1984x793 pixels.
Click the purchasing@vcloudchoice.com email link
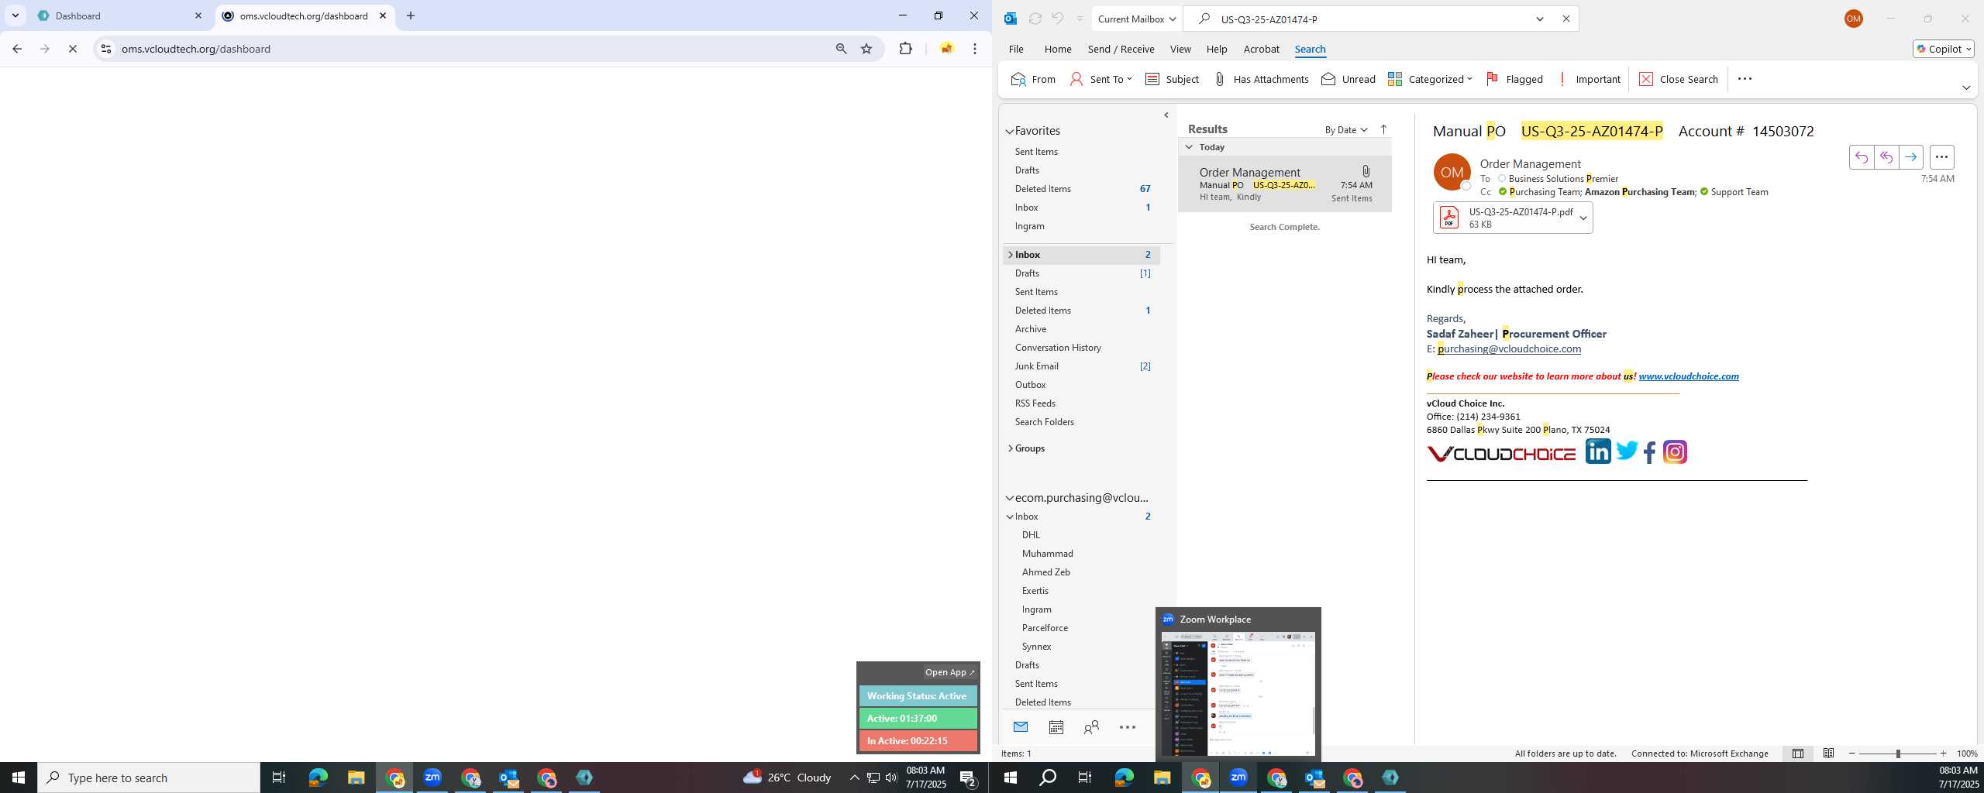click(1509, 349)
